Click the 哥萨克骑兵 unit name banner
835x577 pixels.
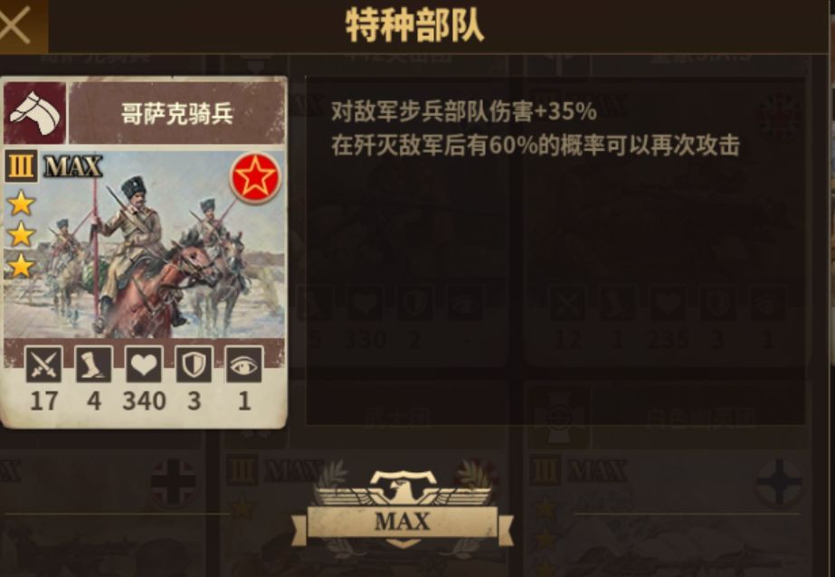tap(176, 113)
